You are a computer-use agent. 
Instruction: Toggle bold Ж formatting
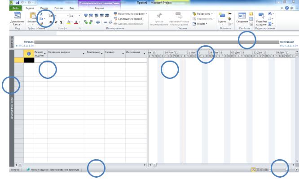pos(51,22)
